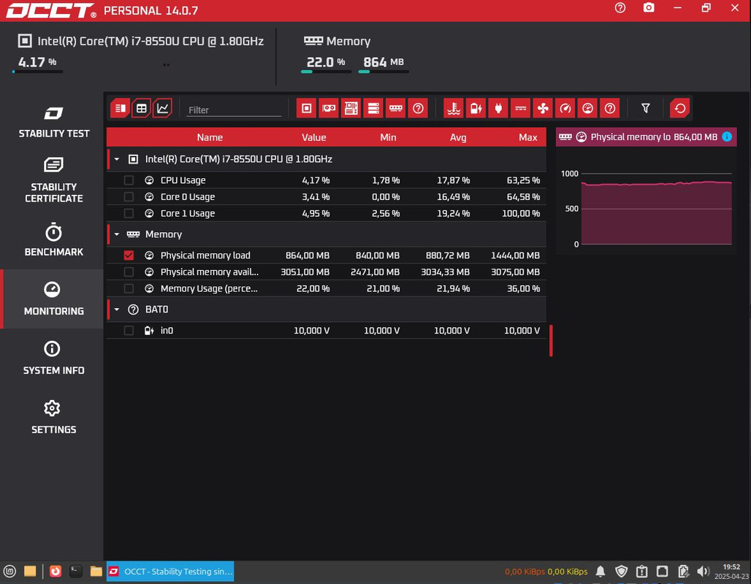Toggle the storage drive sensor filter
Viewport: 751px width, 584px height.
coord(373,108)
